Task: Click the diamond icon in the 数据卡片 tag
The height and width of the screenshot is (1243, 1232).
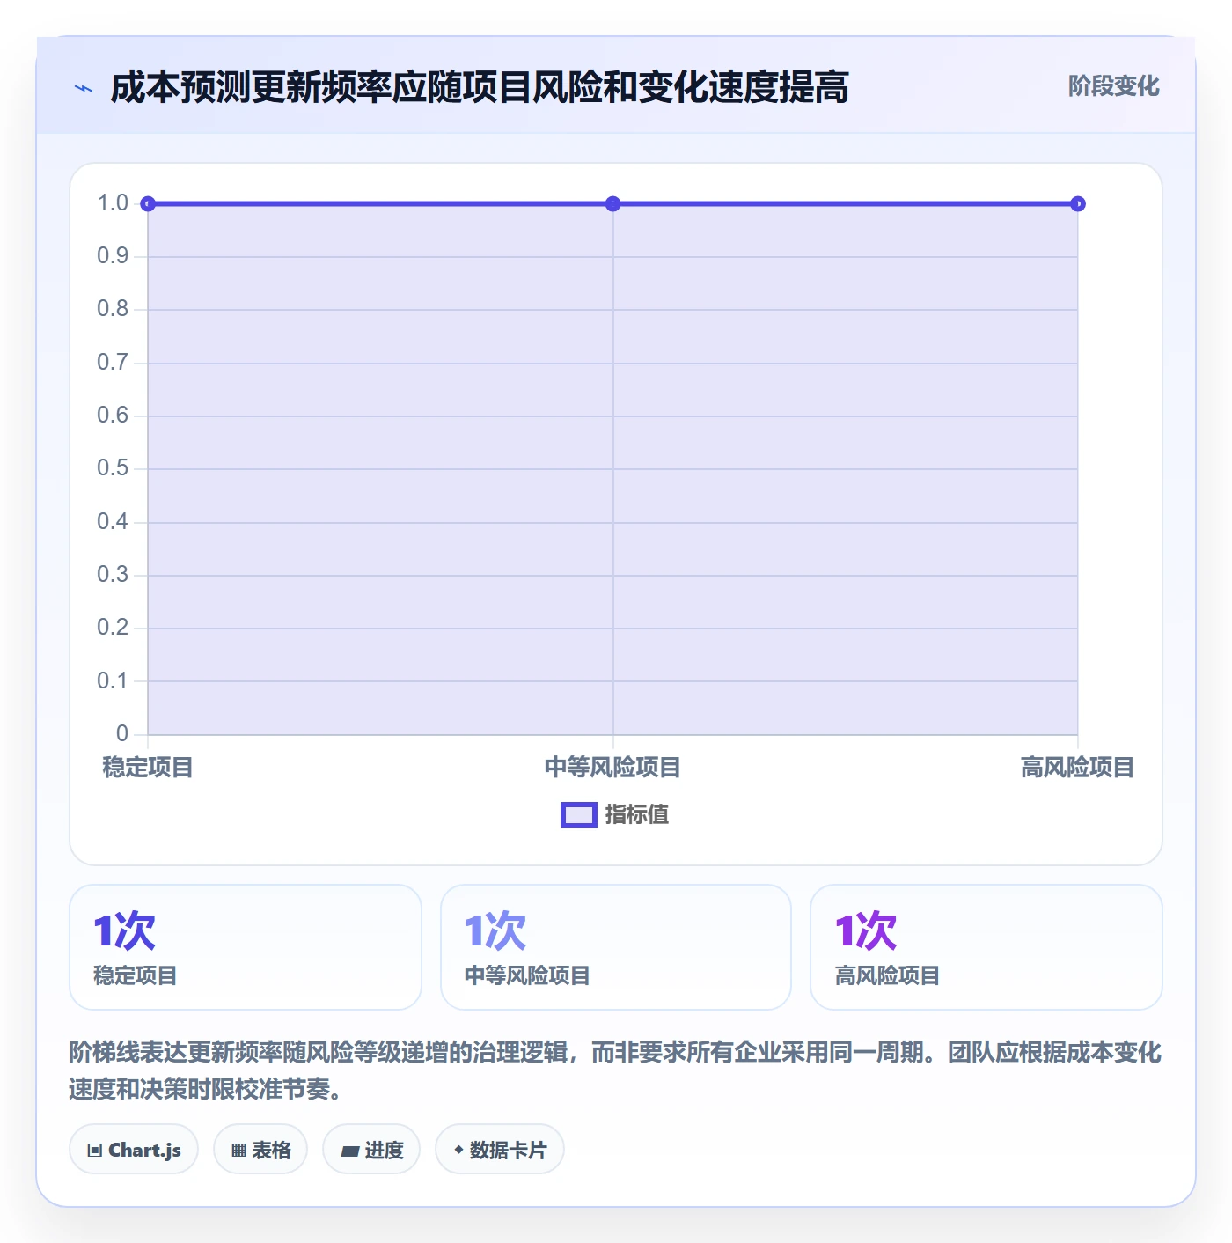Action: [458, 1150]
